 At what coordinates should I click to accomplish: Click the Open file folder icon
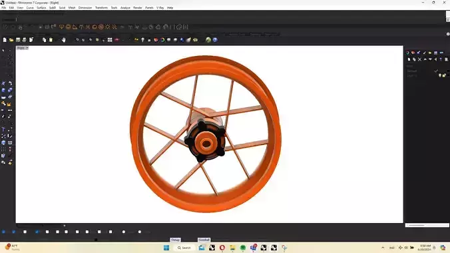(x=11, y=40)
